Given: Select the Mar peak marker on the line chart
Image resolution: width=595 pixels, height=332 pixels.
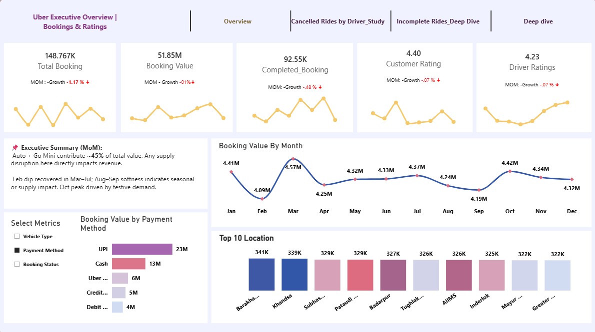Looking at the screenshot, I should (293, 159).
